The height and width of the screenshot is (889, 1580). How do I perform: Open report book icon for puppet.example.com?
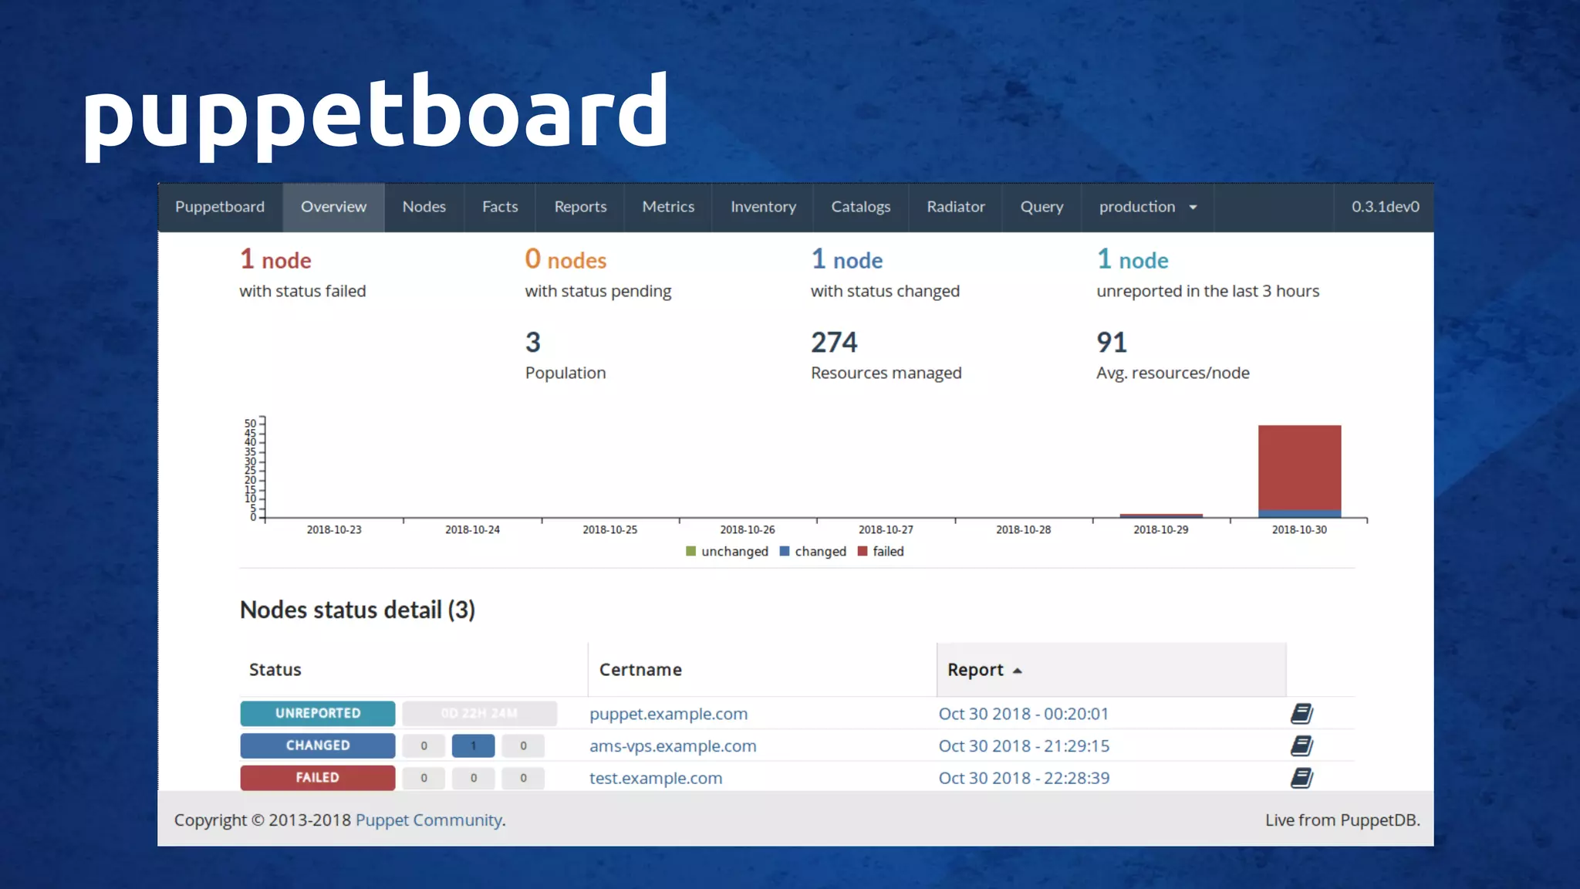(1301, 714)
